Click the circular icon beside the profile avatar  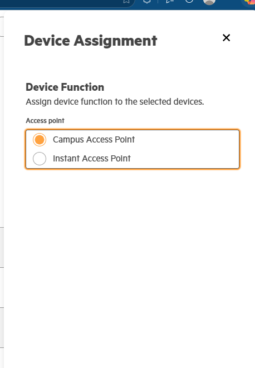(x=189, y=1)
